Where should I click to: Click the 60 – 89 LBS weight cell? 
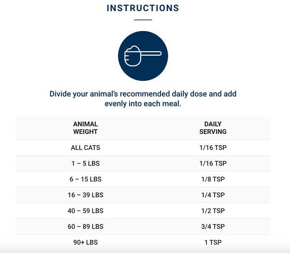click(85, 226)
